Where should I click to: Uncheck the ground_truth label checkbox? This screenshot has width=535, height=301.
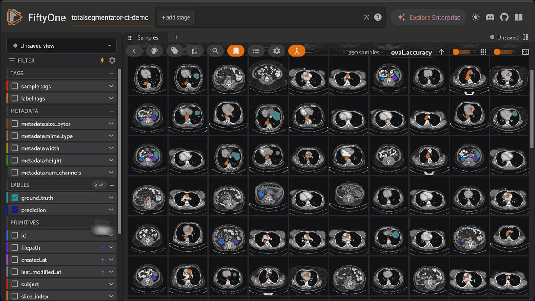(15, 198)
